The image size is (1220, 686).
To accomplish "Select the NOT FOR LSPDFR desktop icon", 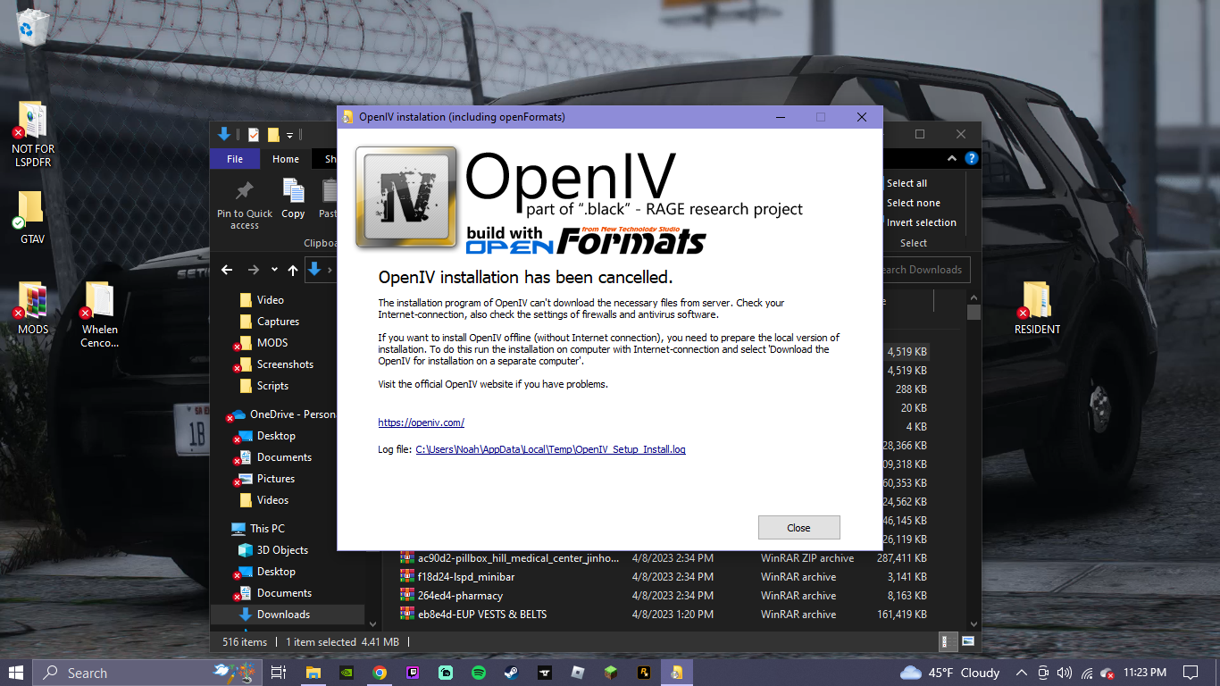I will [33, 135].
